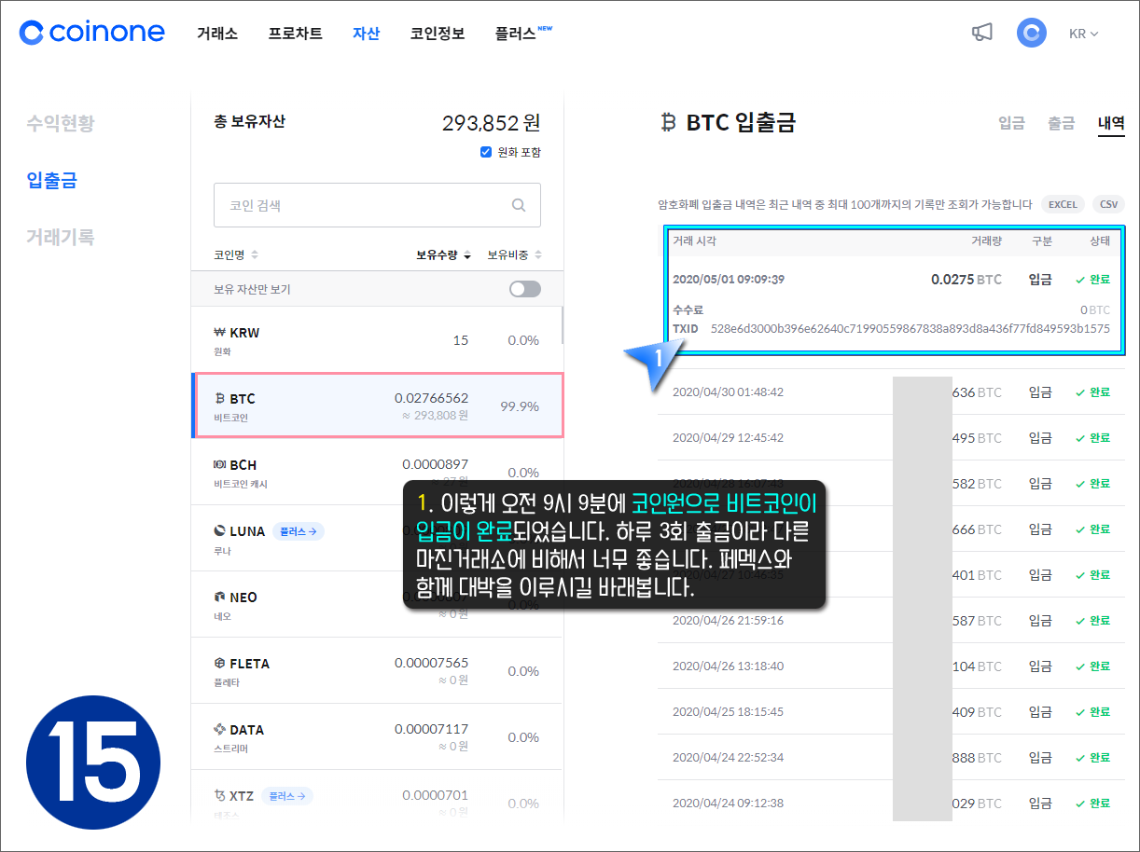1140x852 pixels.
Task: Download history with the EXCEL button
Action: 1063,204
